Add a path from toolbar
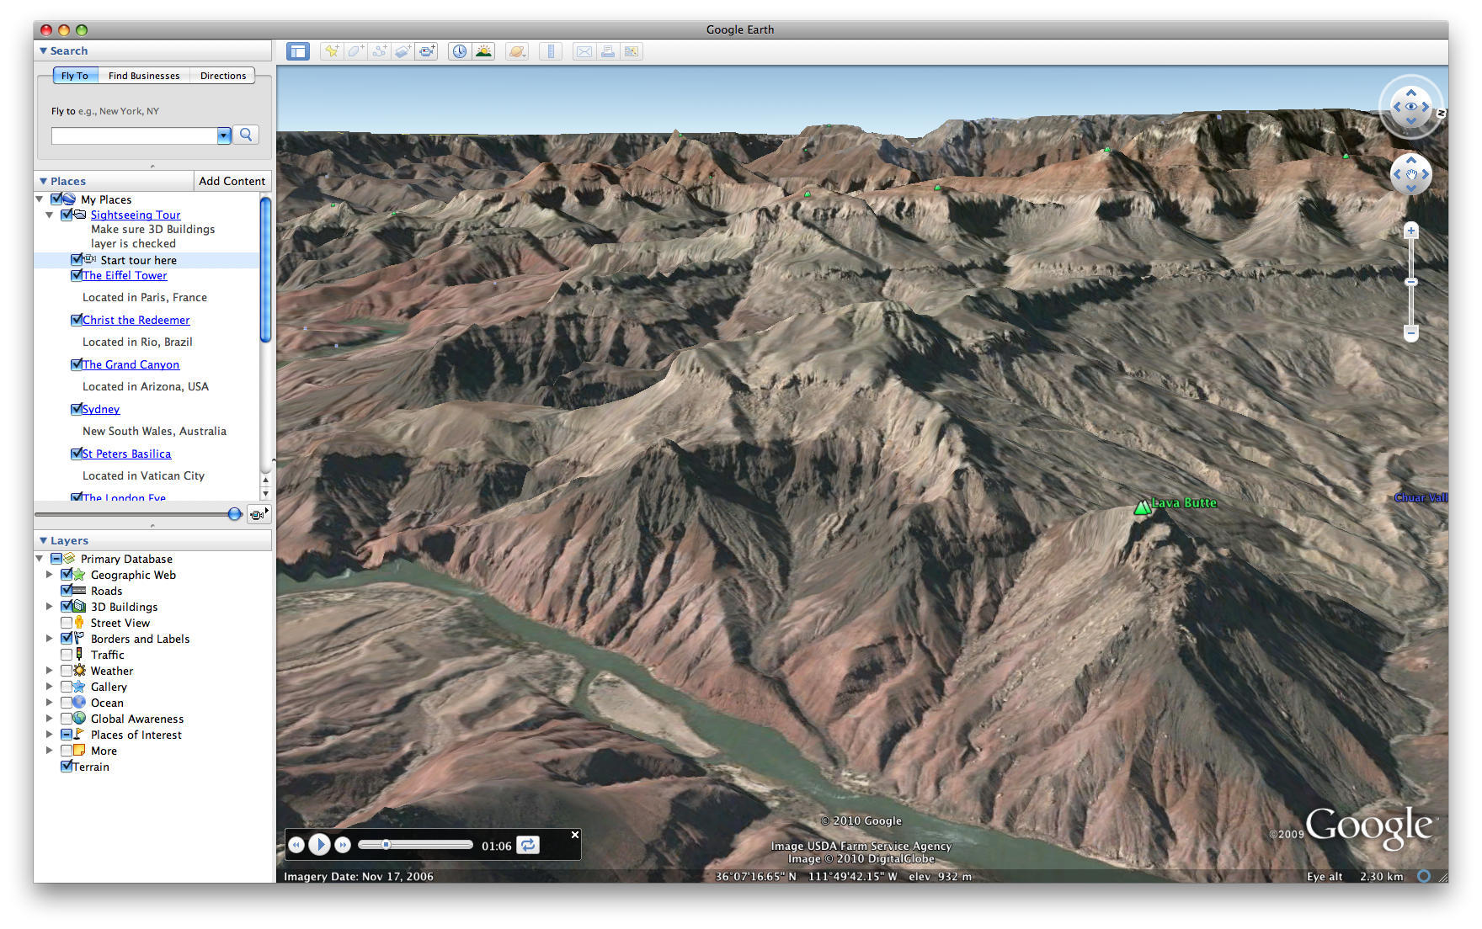This screenshot has height=929, width=1482. click(x=379, y=51)
